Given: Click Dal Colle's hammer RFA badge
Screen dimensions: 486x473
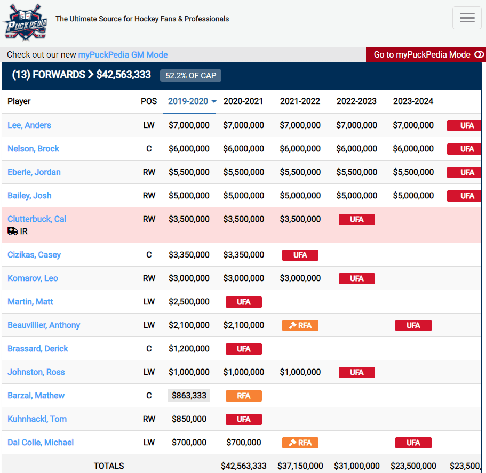Looking at the screenshot, I should (300, 443).
